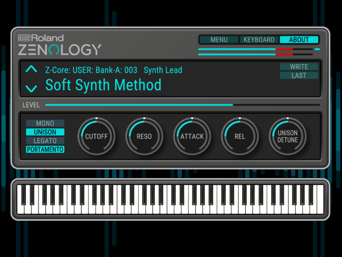Open the MENU tab

[219, 40]
